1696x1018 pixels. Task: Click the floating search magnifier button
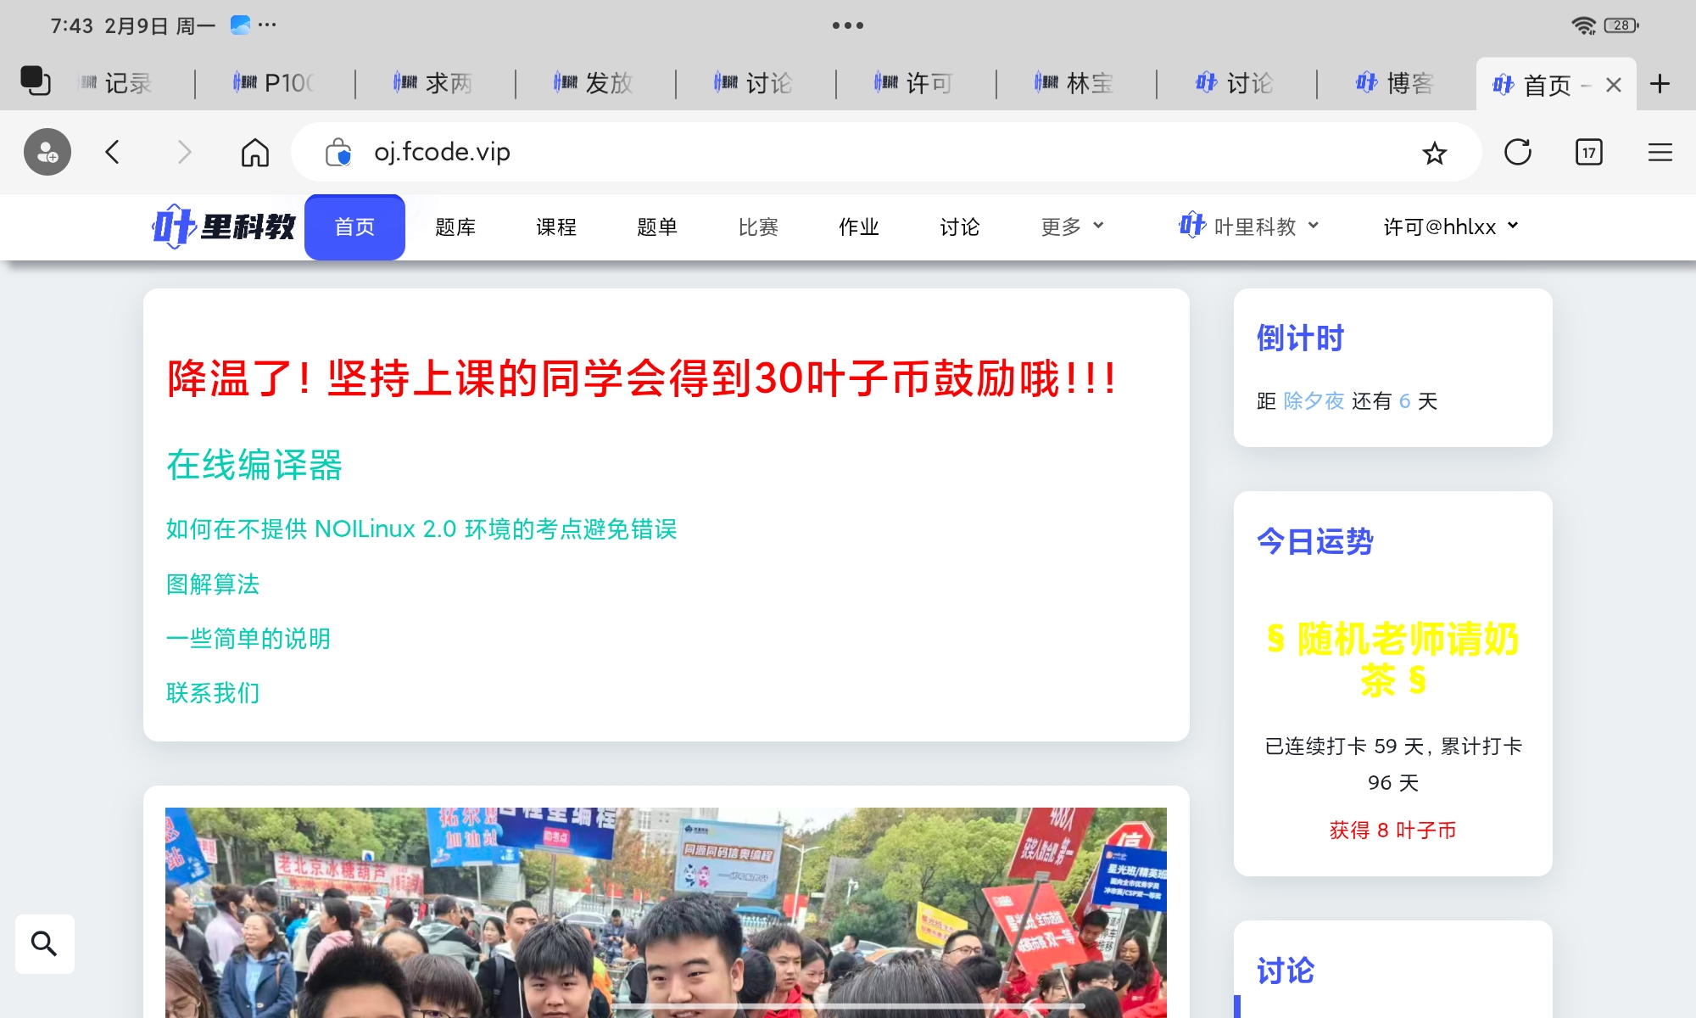point(44,943)
